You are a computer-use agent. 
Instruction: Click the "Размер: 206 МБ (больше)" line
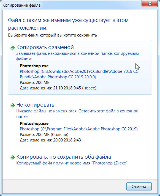tap(44, 135)
